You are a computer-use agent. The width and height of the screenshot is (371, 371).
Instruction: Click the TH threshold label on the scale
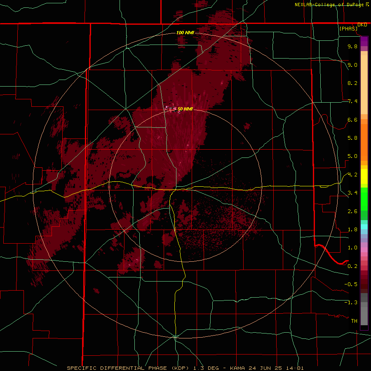[354, 321]
